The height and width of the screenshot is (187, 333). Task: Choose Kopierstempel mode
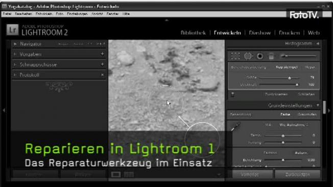tap(287, 67)
